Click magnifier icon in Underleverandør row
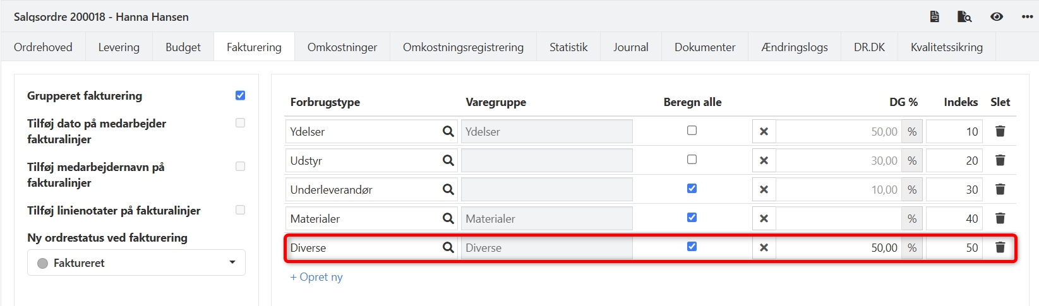This screenshot has height=306, width=1039. [448, 189]
